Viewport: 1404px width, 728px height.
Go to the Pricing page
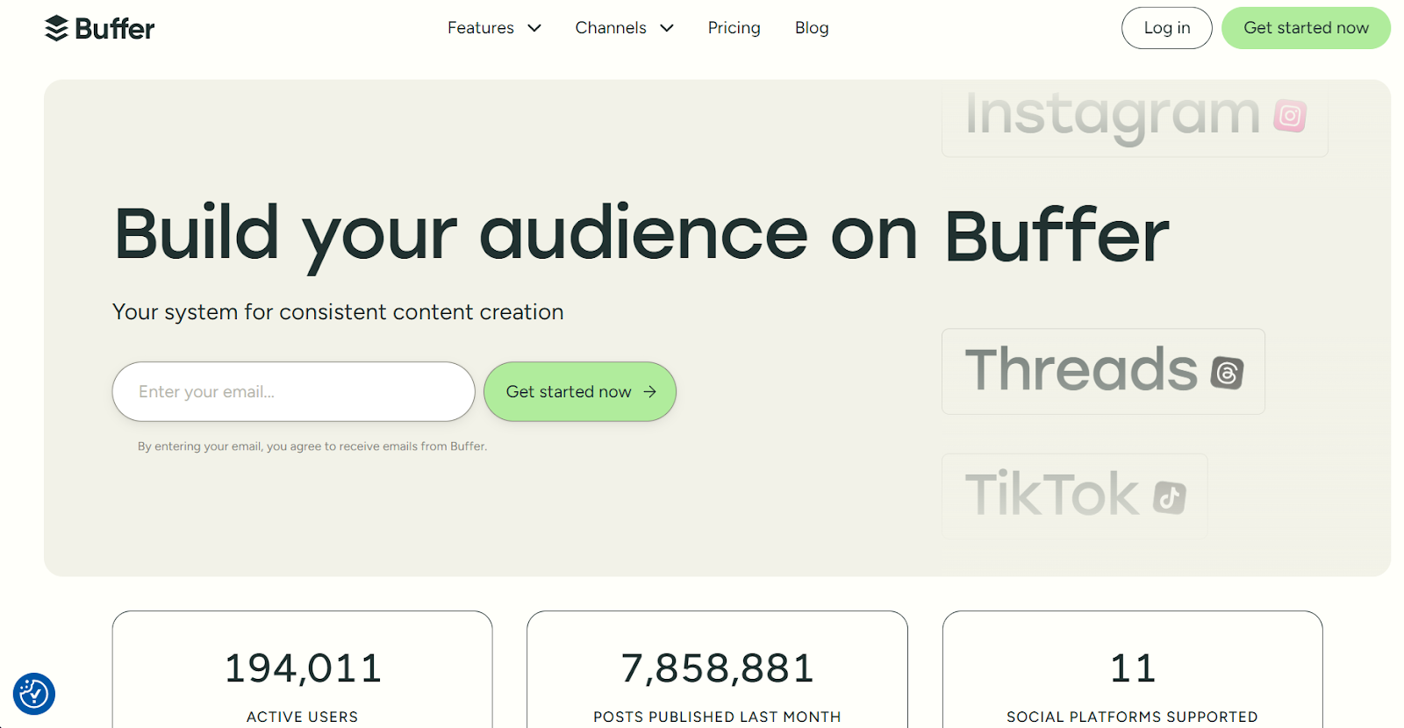[734, 28]
